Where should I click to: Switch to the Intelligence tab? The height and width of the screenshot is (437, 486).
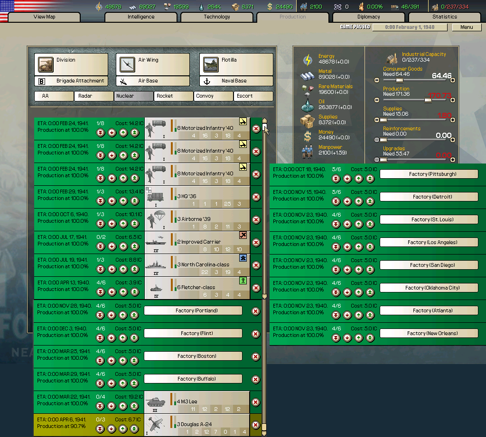coord(141,17)
